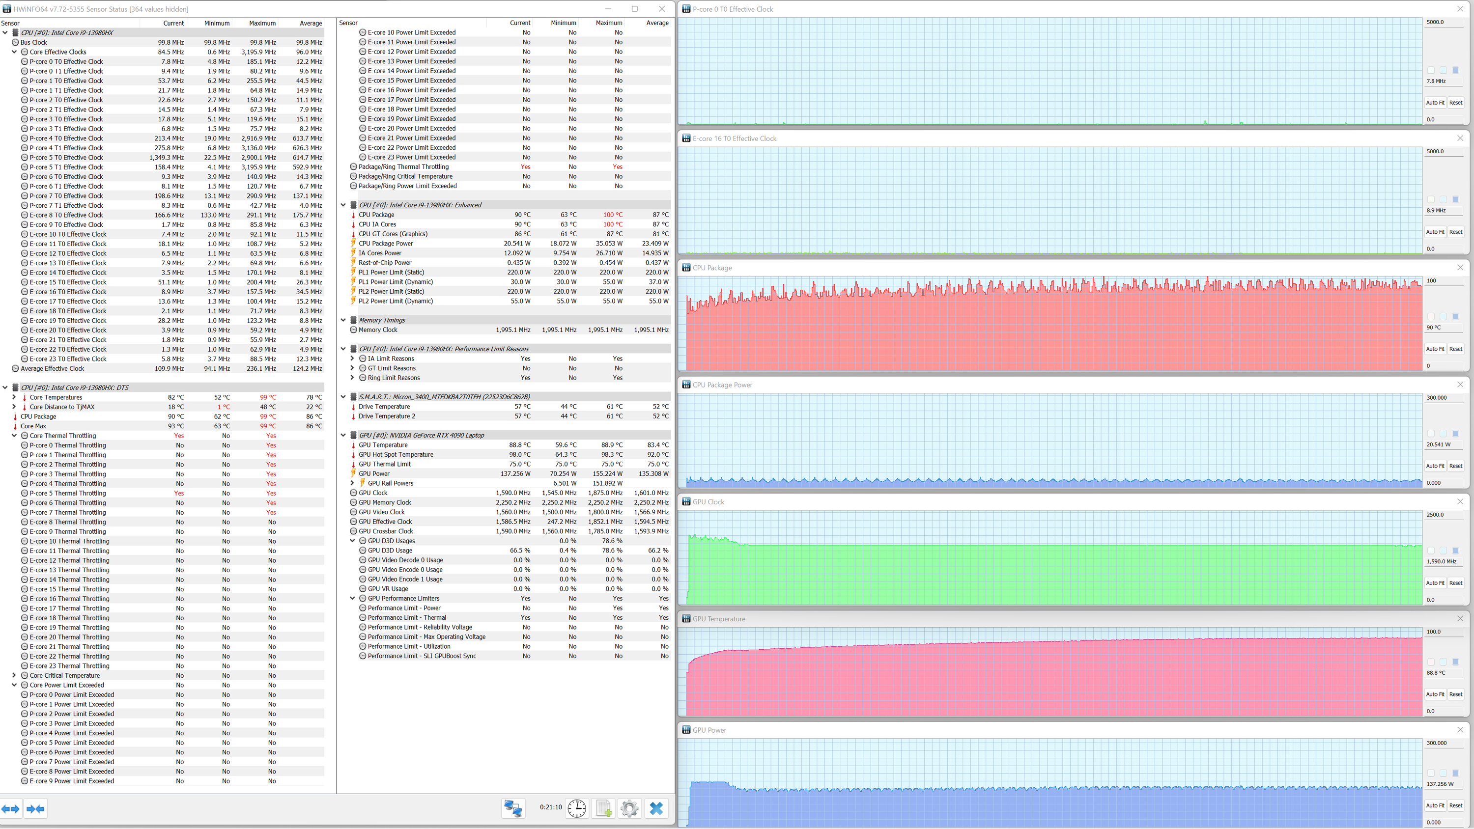This screenshot has height=829, width=1474.
Task: Click the blue color swatch on P-core 0 graph
Action: (x=1456, y=70)
